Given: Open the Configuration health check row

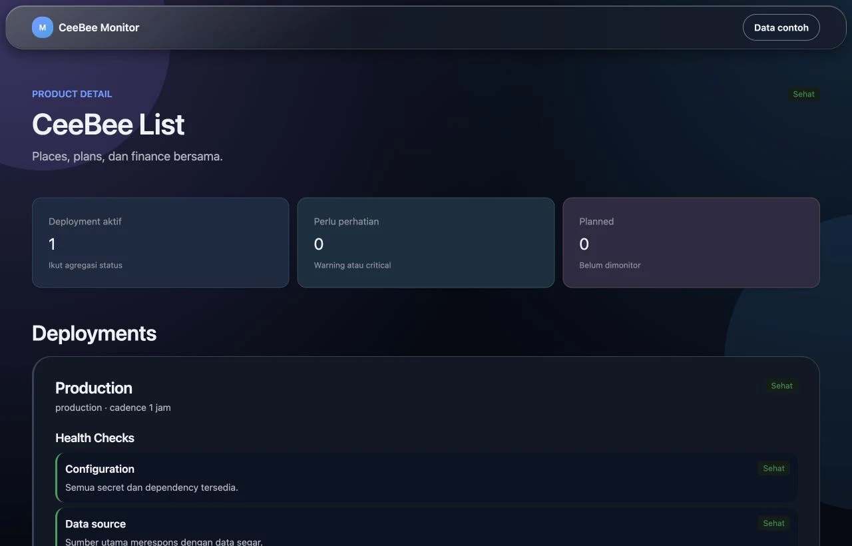Looking at the screenshot, I should [426, 477].
